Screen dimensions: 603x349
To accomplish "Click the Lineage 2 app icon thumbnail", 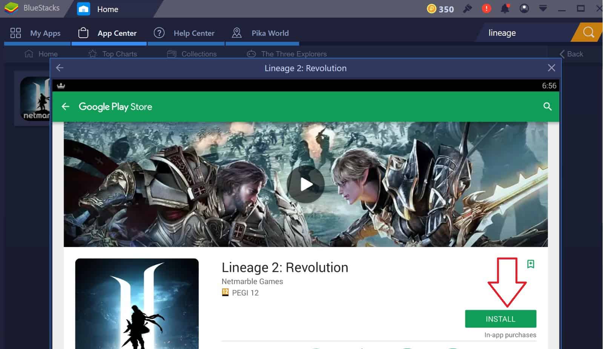I will click(x=137, y=303).
